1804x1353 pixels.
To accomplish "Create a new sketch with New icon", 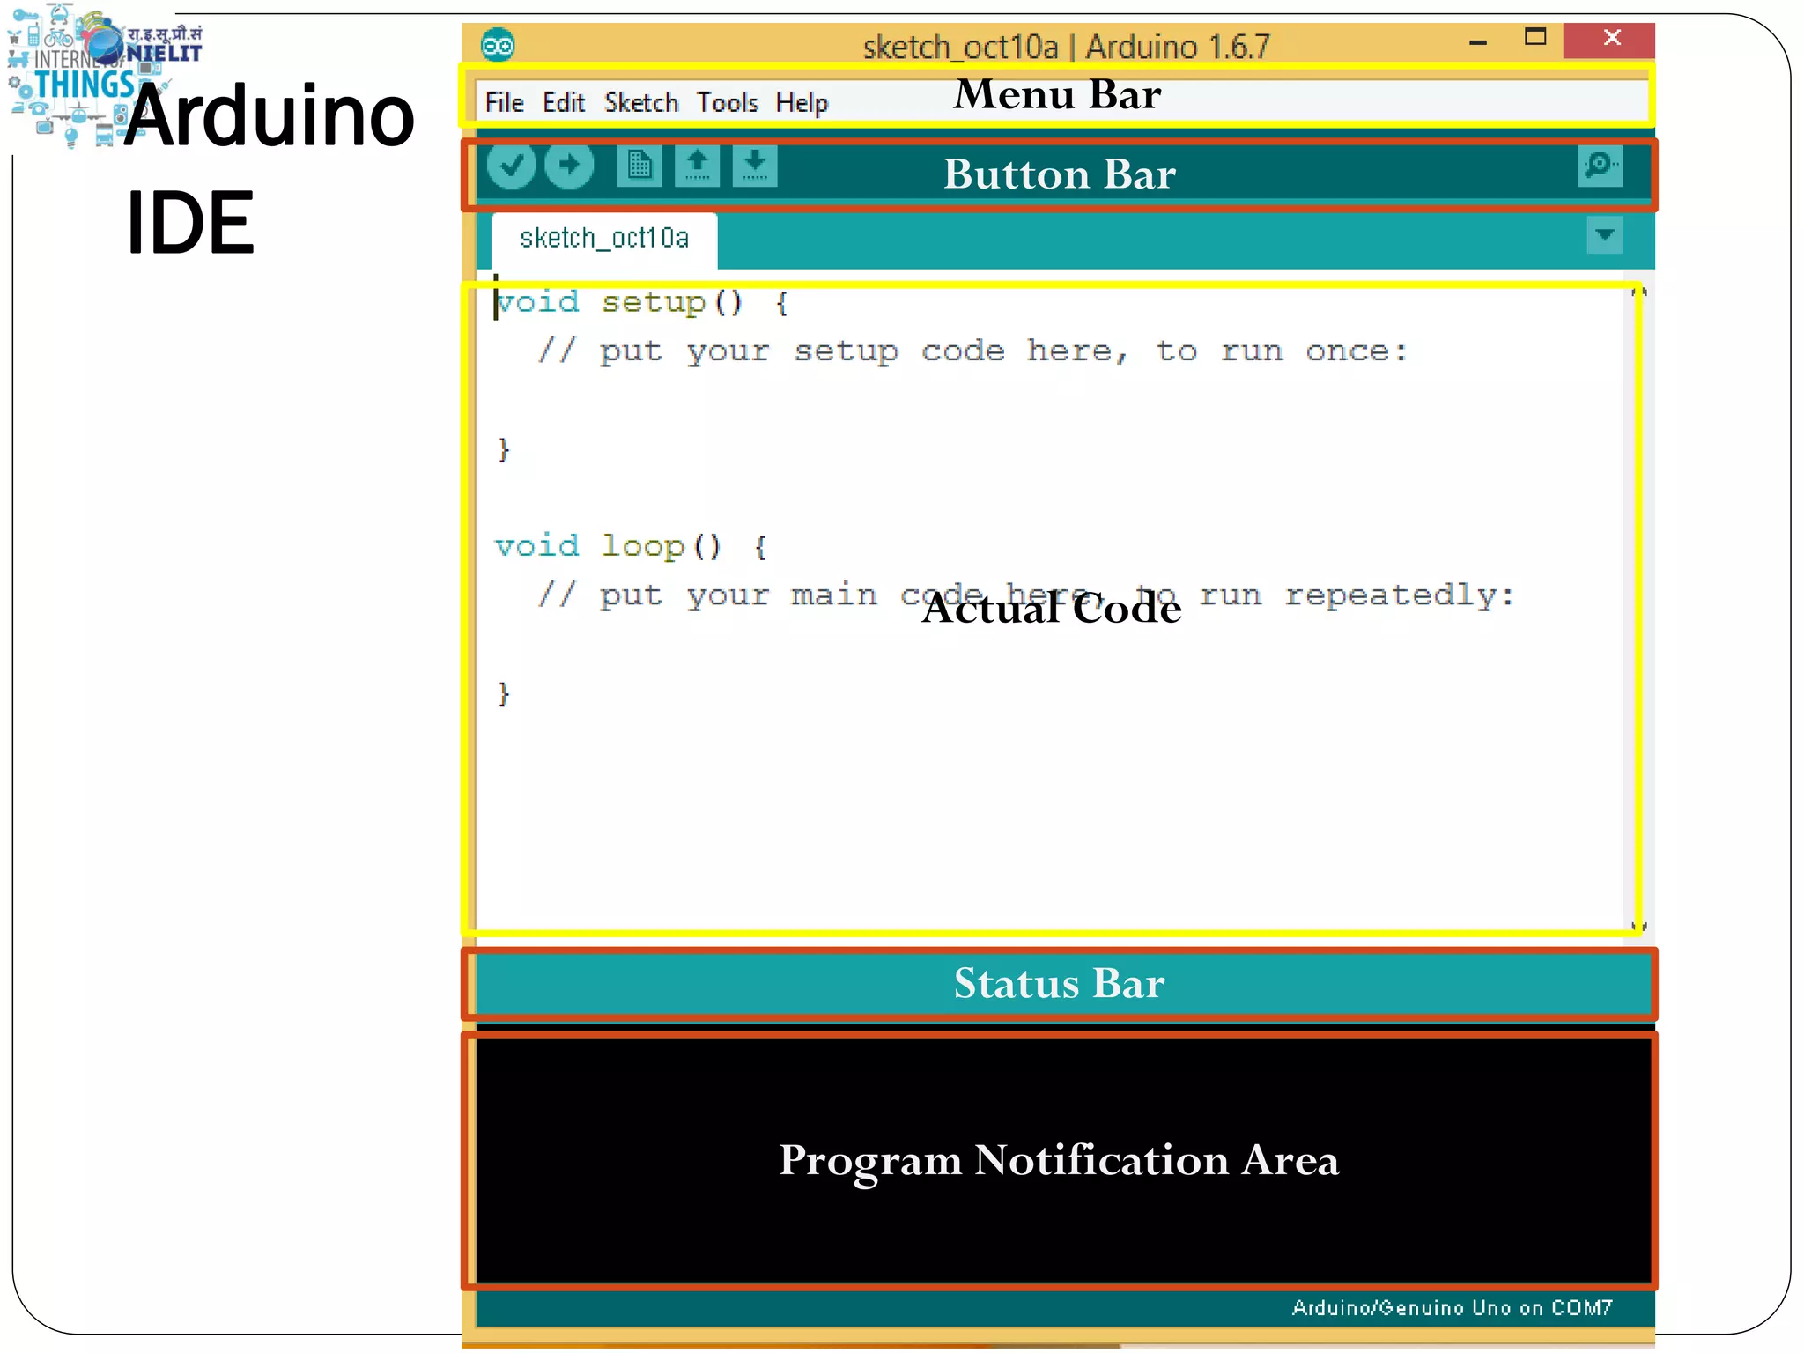I will click(640, 165).
